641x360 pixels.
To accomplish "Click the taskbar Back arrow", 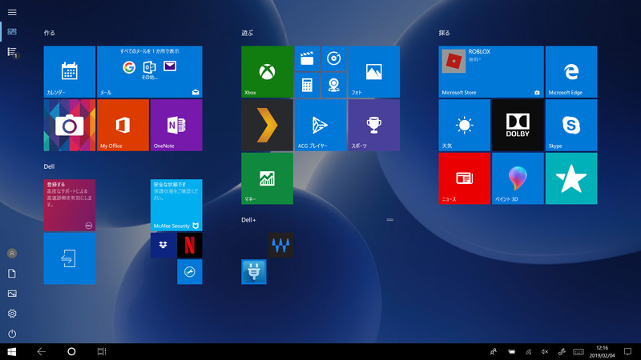I will coord(42,351).
